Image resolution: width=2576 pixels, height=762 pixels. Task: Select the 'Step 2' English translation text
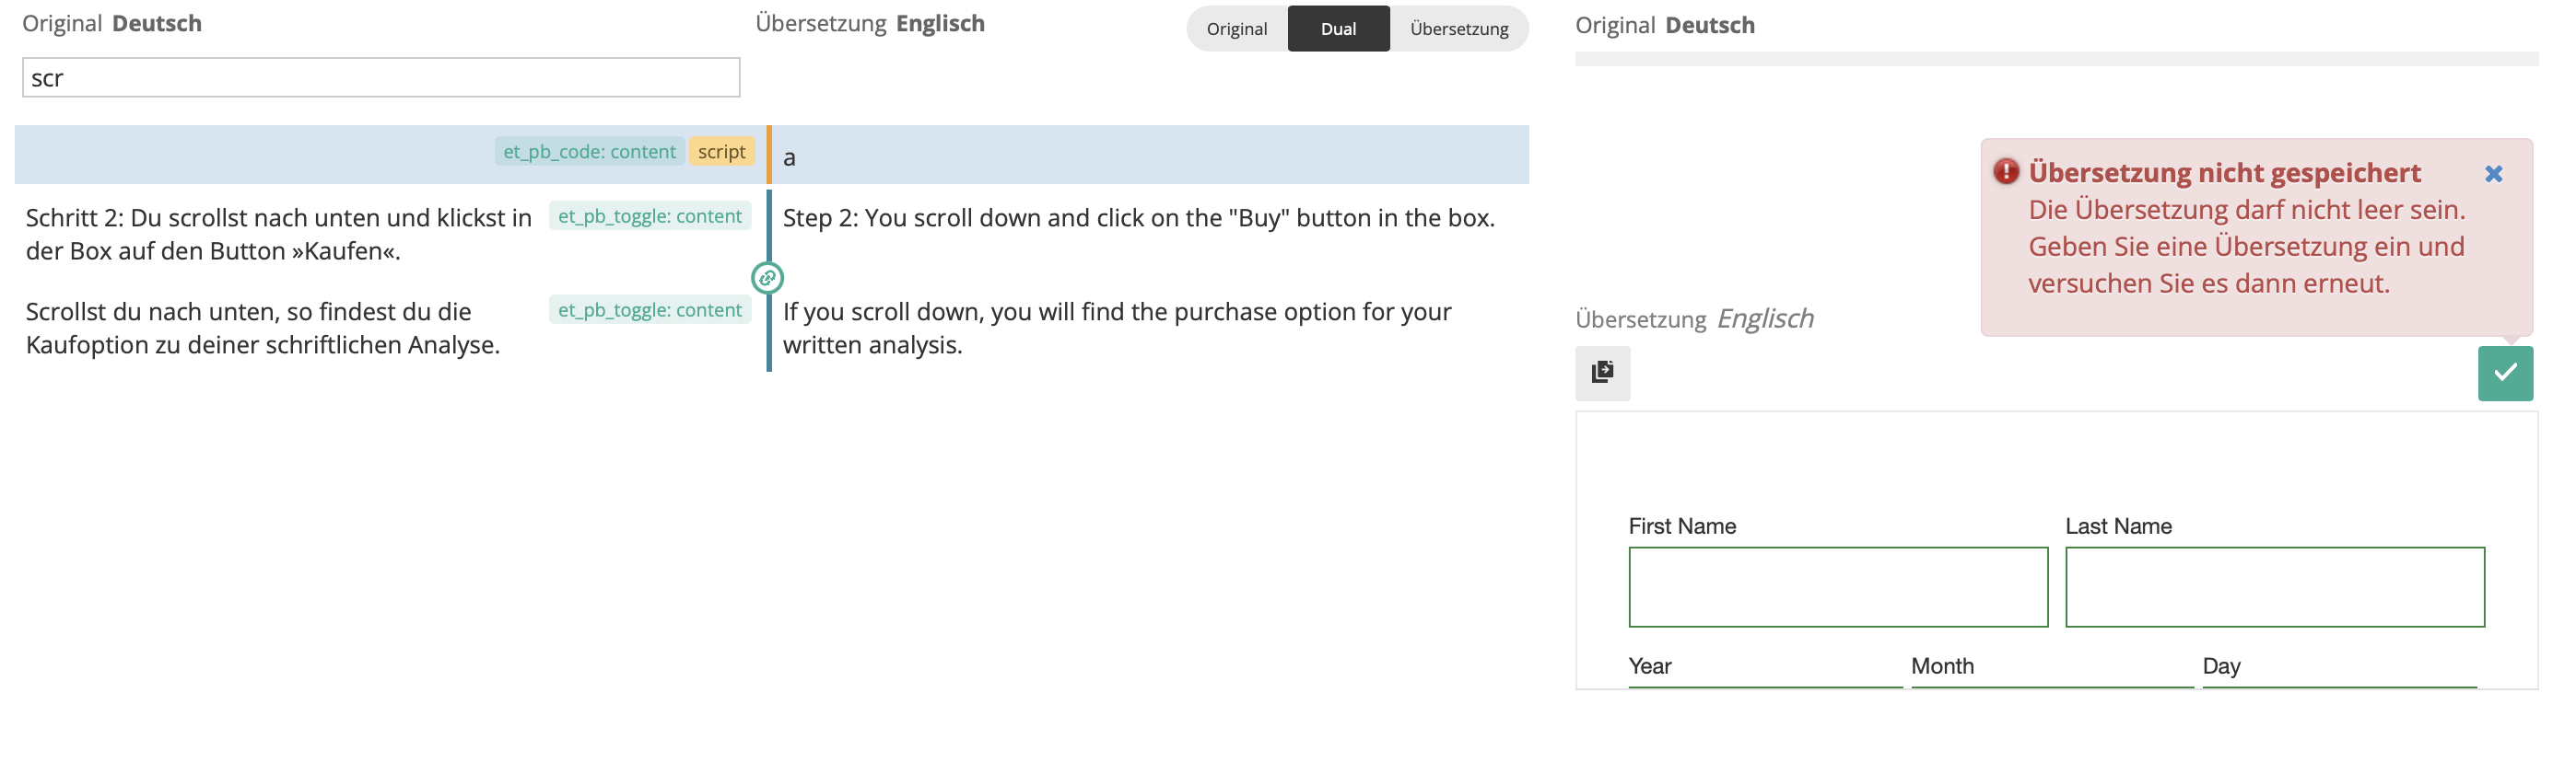tap(1138, 219)
